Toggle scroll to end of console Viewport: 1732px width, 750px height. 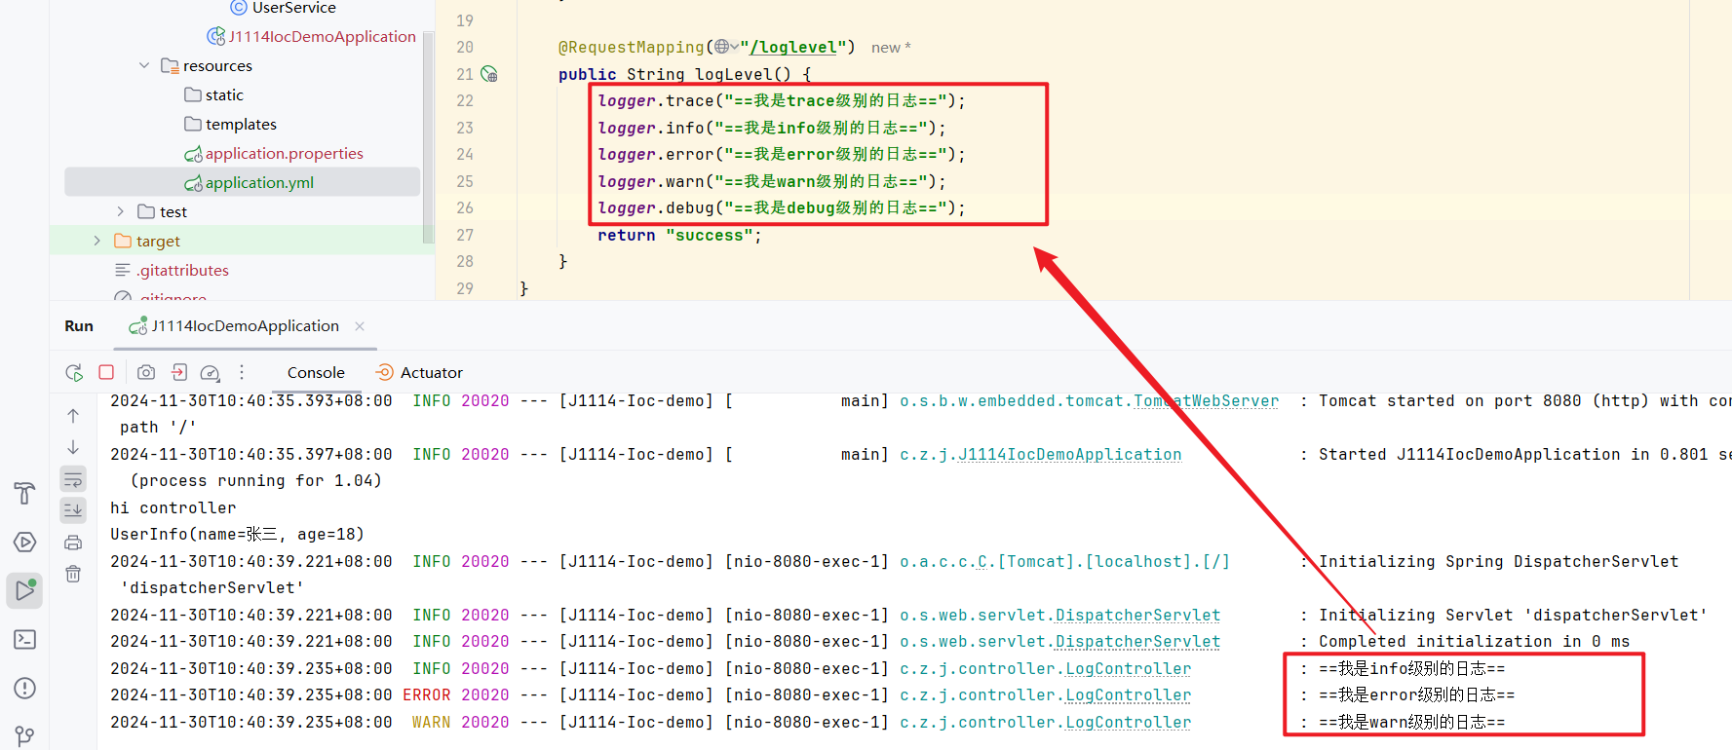tap(73, 509)
